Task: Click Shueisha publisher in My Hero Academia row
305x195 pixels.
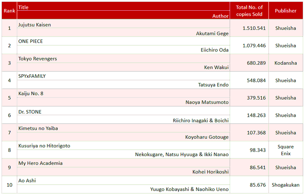Action: (x=286, y=167)
